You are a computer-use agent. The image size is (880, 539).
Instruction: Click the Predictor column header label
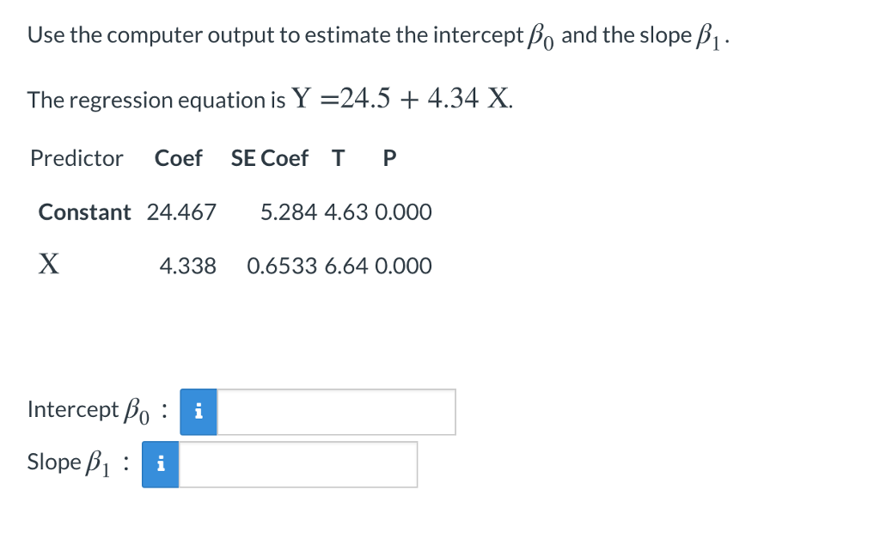(x=76, y=158)
